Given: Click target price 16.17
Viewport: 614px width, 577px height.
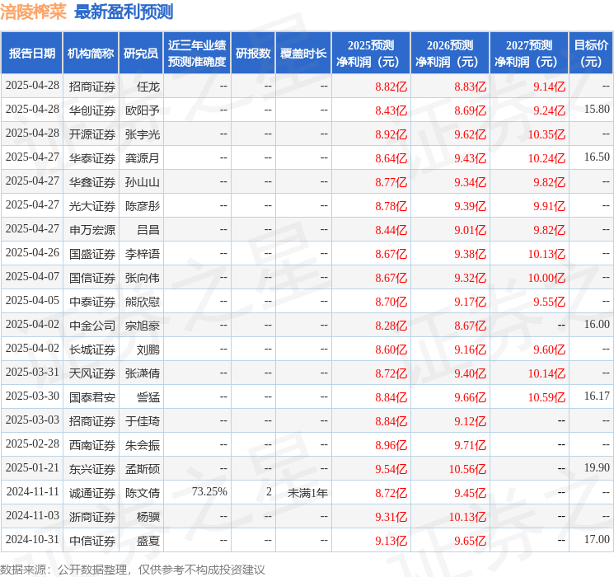Looking at the screenshot, I should 597,396.
